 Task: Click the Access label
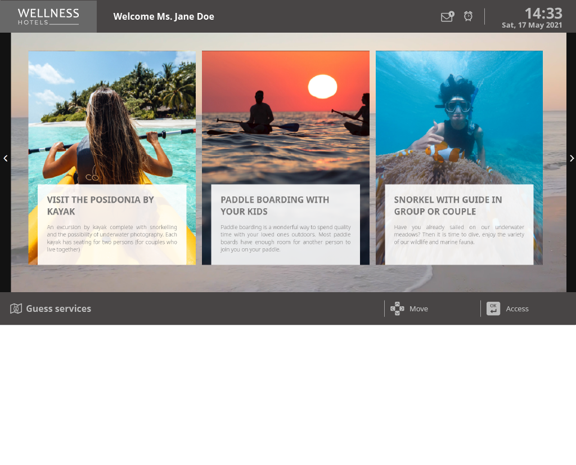tap(517, 308)
